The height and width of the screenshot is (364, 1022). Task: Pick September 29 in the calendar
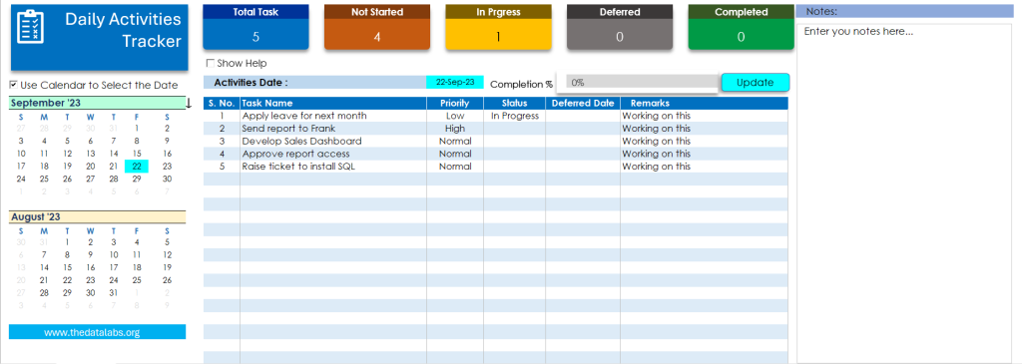pyautogui.click(x=136, y=179)
